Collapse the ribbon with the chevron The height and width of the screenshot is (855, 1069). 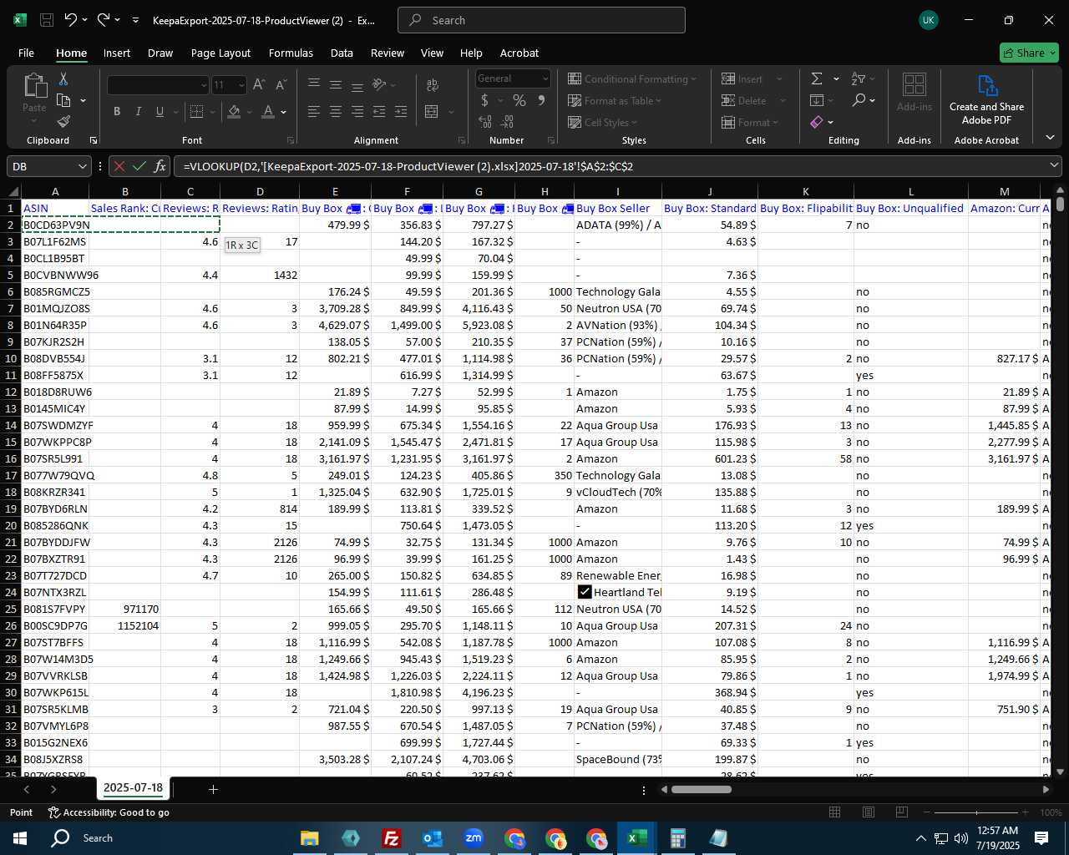click(1050, 138)
